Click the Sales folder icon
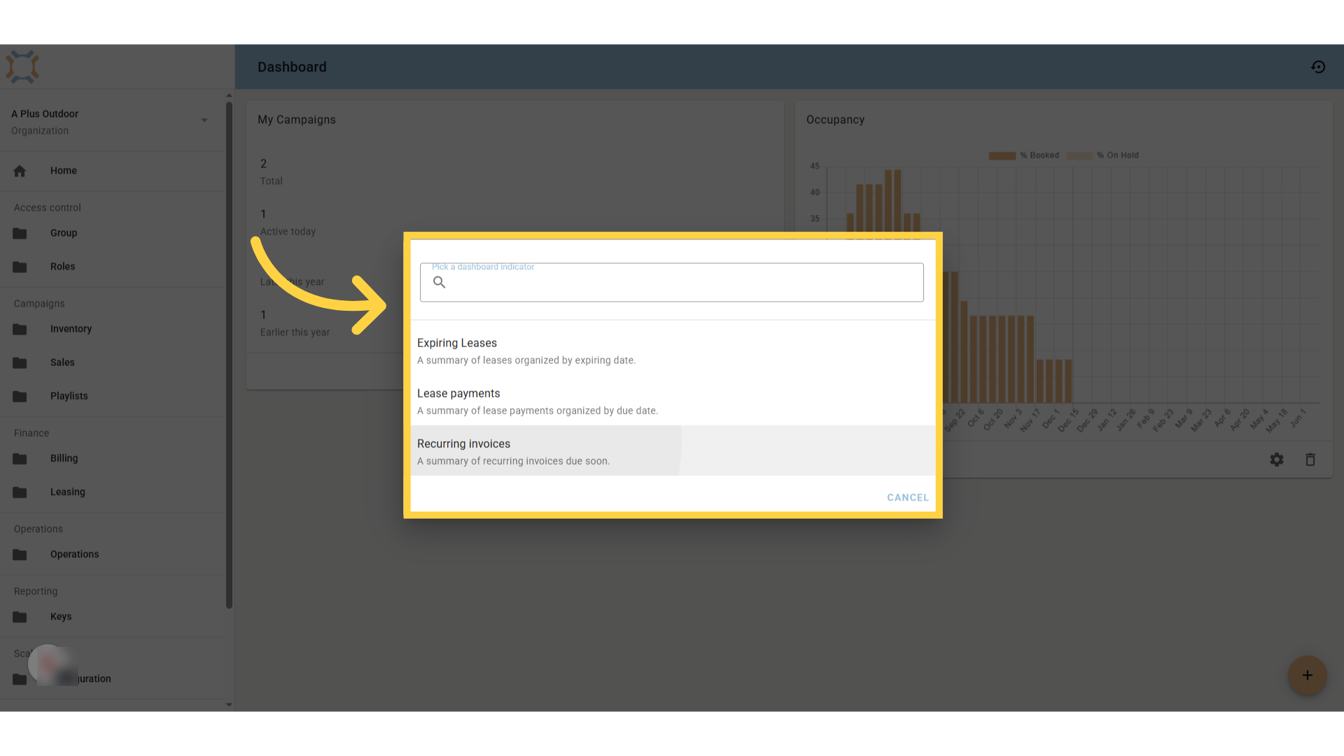 pyautogui.click(x=20, y=363)
